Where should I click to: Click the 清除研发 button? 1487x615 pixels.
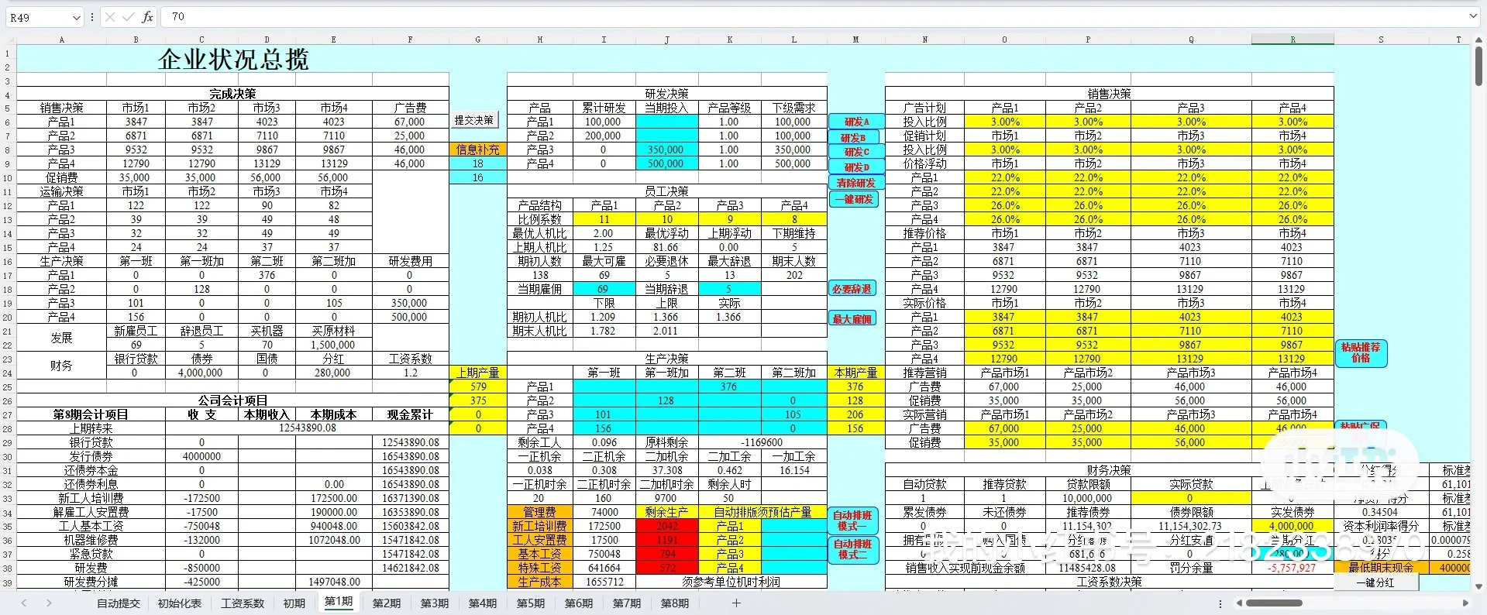(856, 183)
